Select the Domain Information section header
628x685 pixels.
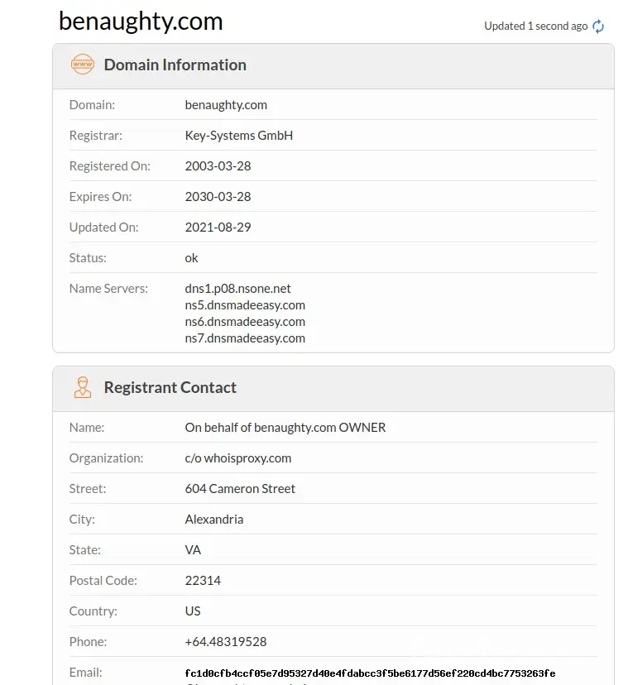coord(175,65)
